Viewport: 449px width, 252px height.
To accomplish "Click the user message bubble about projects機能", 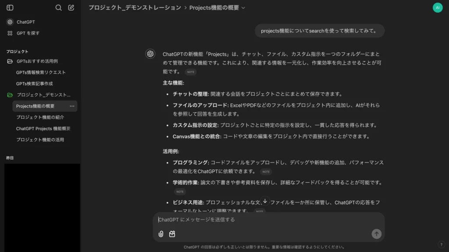I will [320, 31].
